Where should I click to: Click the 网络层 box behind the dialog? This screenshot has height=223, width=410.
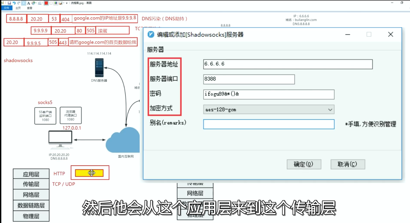[195, 193]
